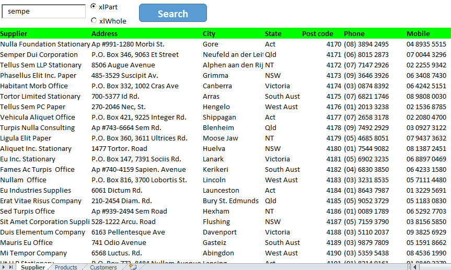Switch to the Customers sheet tab
This screenshot has width=451, height=270.
coord(103,267)
